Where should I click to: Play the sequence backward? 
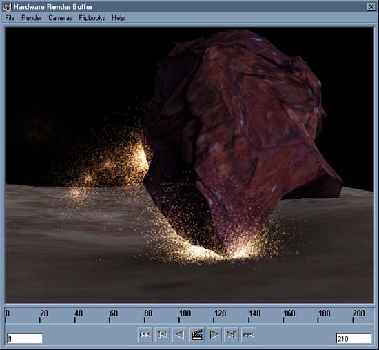180,335
